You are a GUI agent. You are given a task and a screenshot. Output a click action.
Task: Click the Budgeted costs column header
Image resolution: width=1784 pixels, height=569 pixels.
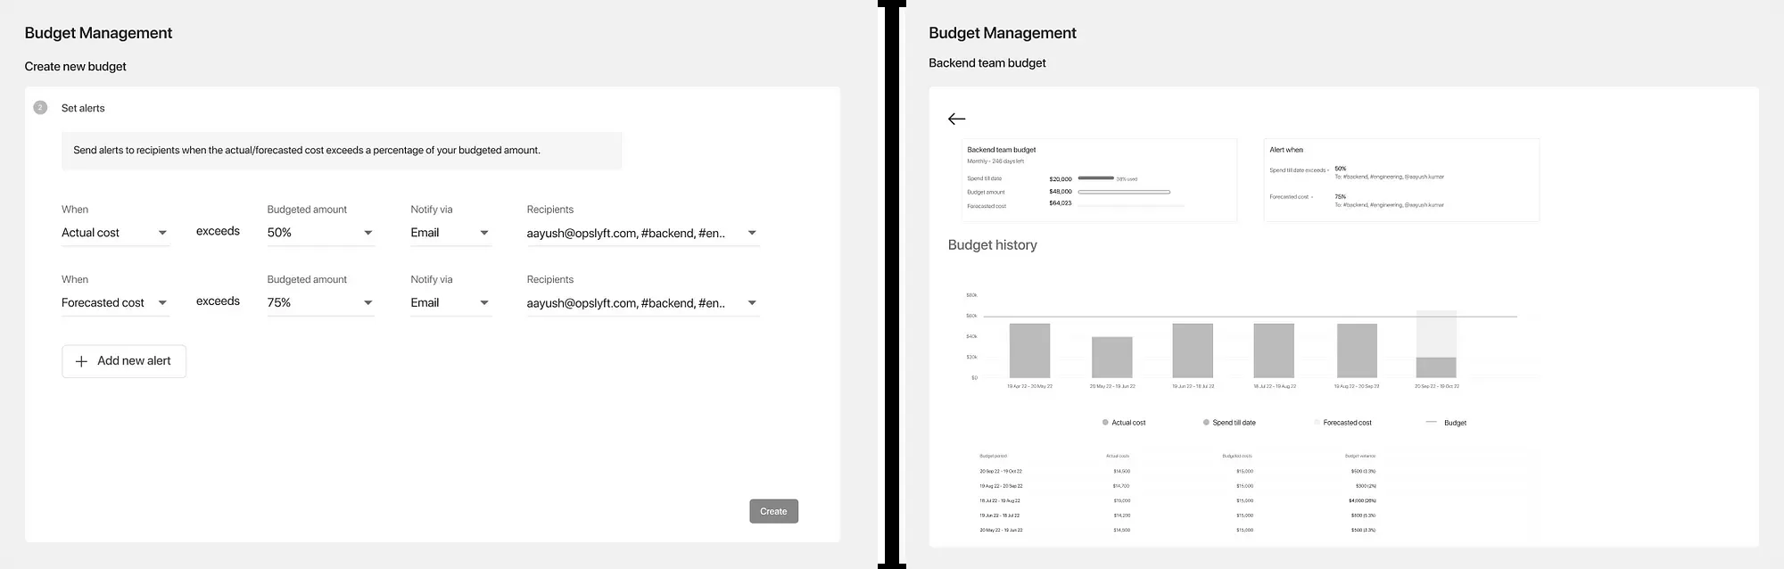[x=1237, y=456]
